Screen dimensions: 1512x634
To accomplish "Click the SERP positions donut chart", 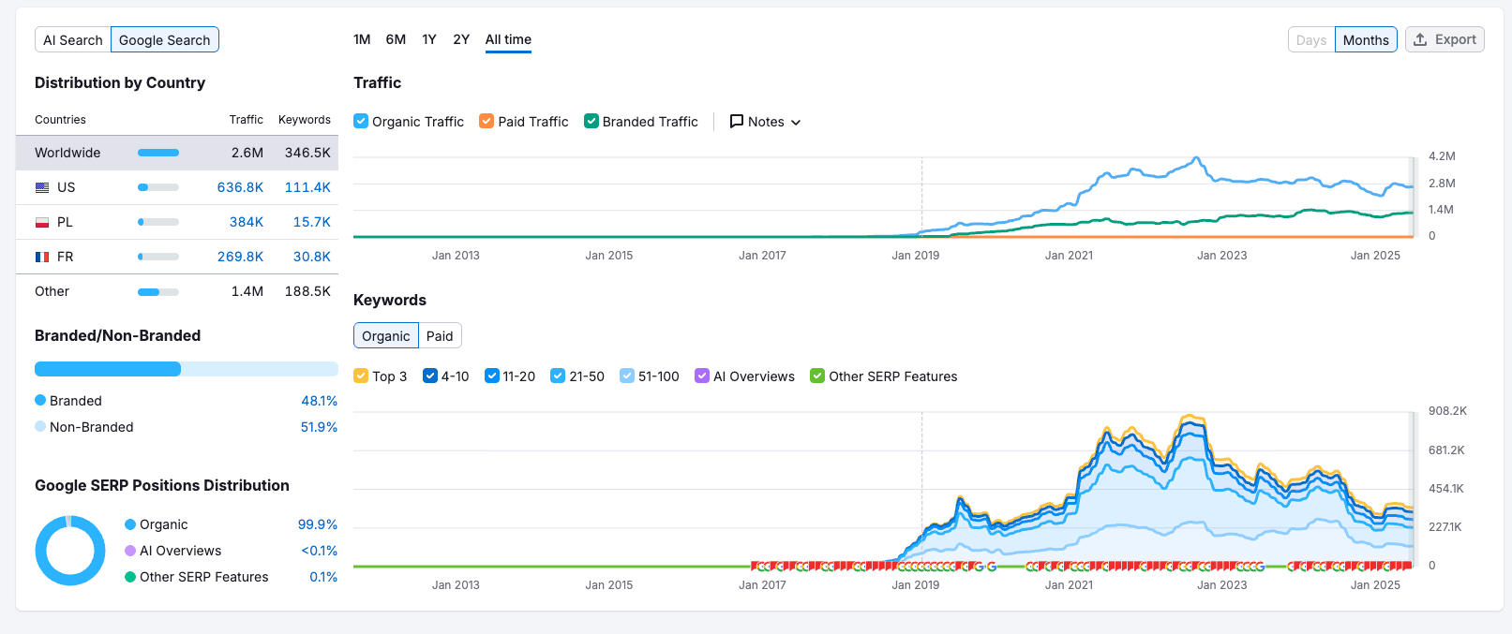I will coord(70,551).
